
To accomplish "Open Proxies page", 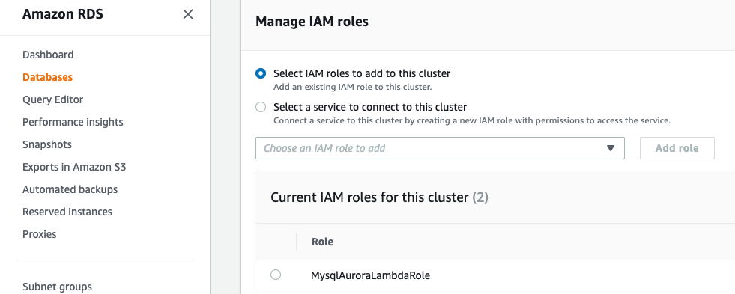I will [40, 235].
